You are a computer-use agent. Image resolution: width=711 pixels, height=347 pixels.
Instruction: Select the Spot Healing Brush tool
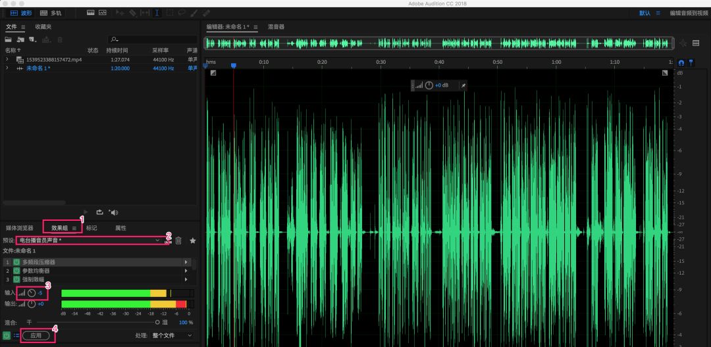point(206,13)
